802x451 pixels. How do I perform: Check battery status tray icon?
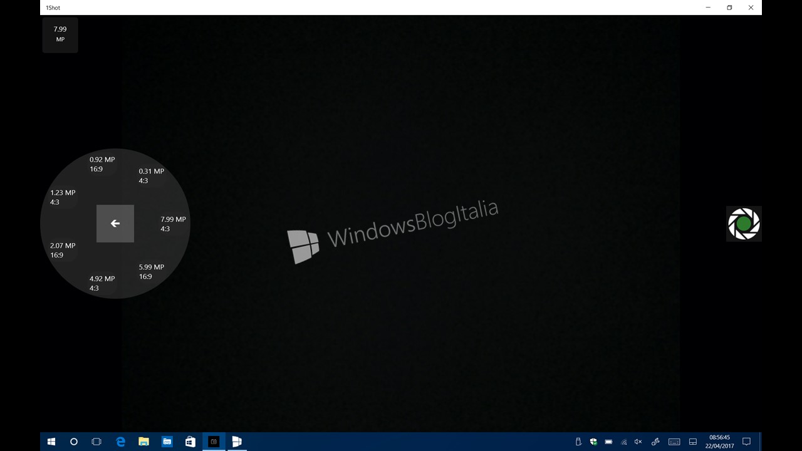tap(608, 442)
